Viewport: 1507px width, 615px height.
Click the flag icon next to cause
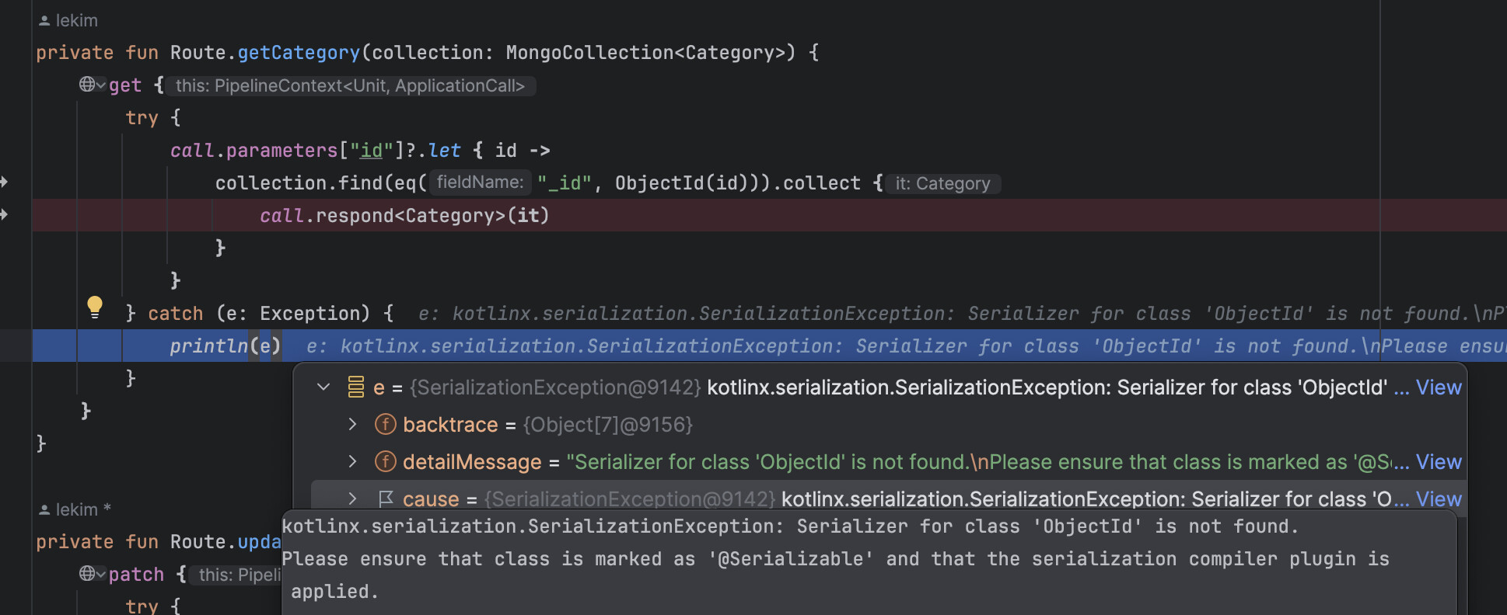[385, 499]
